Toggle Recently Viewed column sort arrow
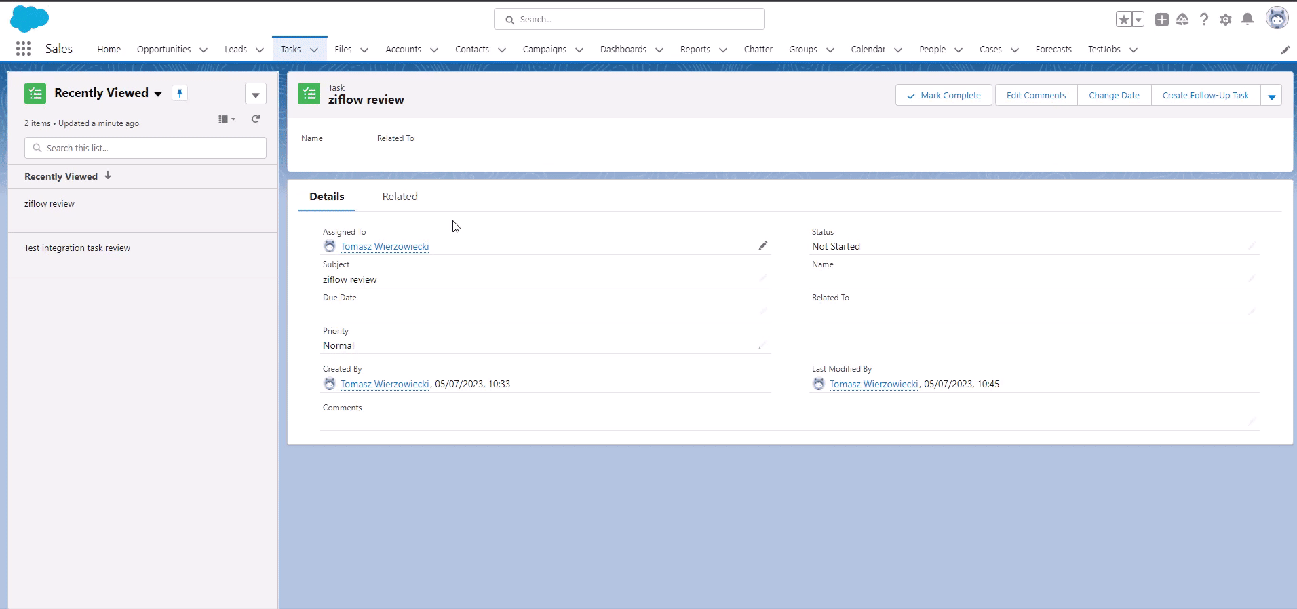This screenshot has width=1297, height=609. click(x=108, y=176)
